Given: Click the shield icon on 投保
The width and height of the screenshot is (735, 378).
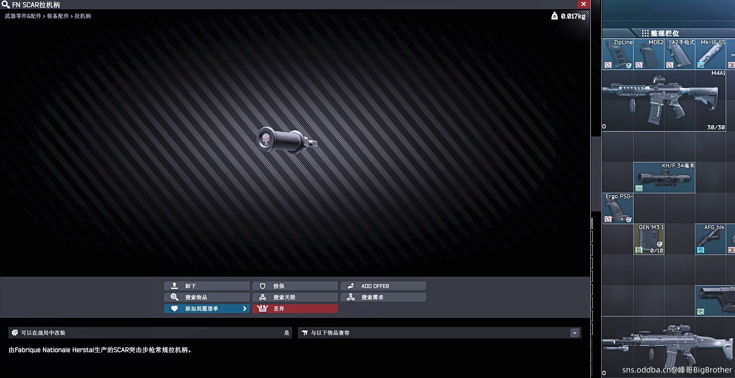Looking at the screenshot, I should click(262, 286).
